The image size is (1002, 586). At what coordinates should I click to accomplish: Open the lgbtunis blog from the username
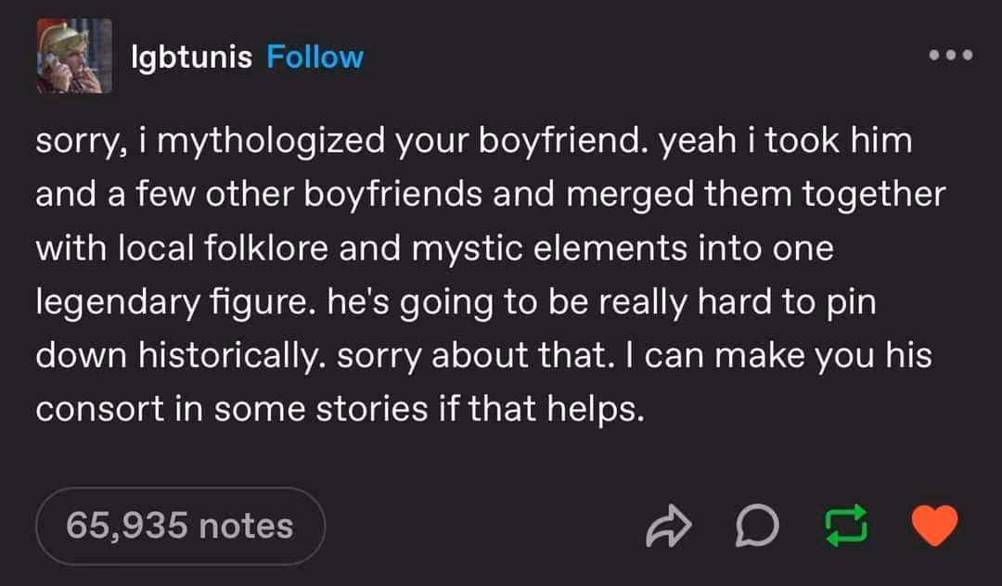192,57
